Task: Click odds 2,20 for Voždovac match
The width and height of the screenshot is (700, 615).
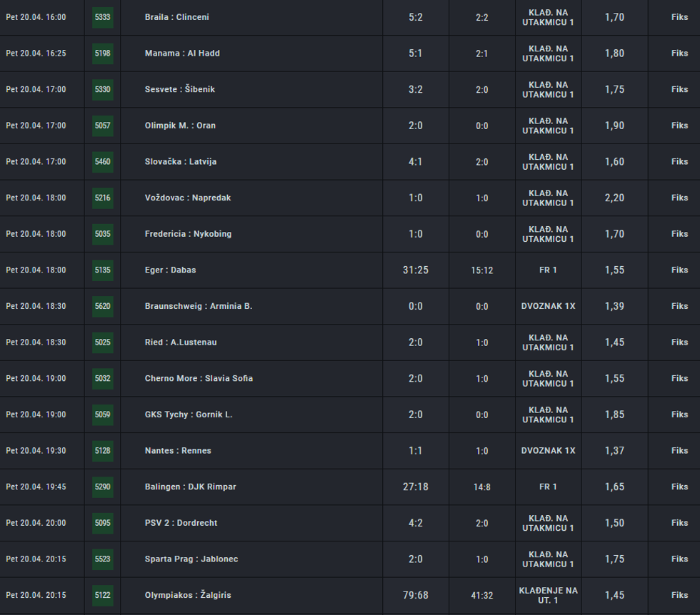Action: point(614,198)
